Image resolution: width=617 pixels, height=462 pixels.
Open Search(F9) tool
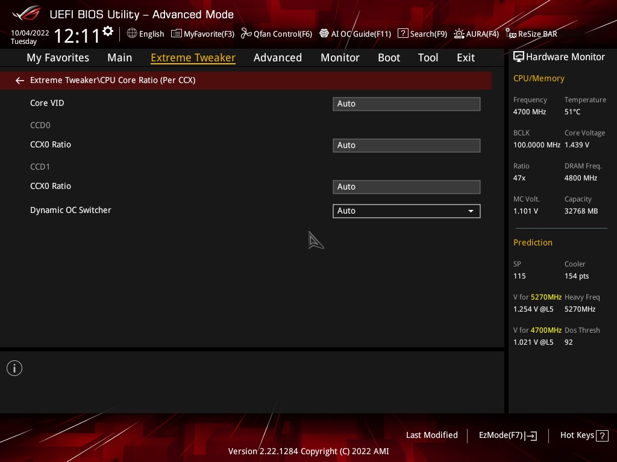(422, 34)
